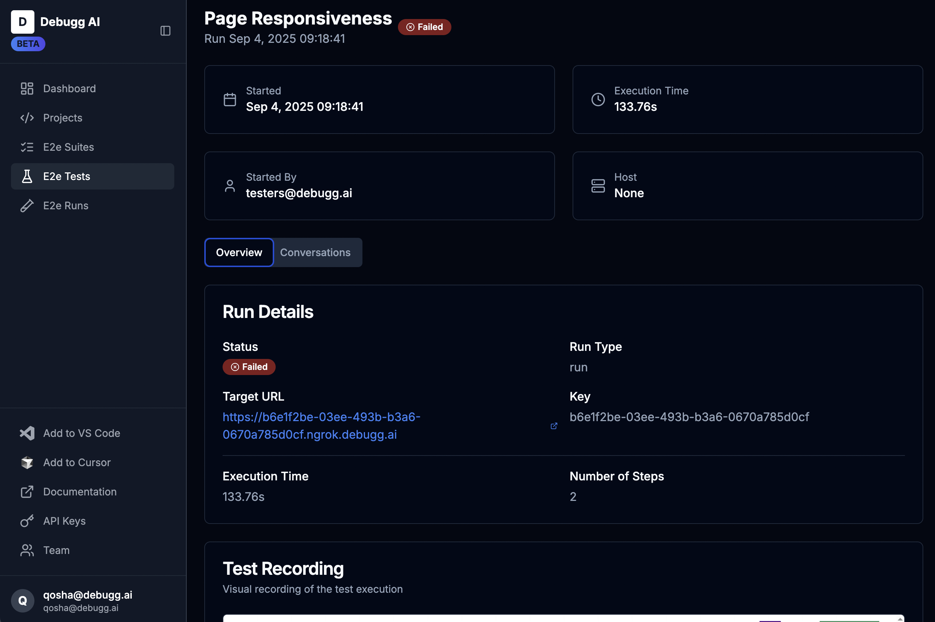Image resolution: width=935 pixels, height=622 pixels.
Task: Click the Projects code brackets icon
Action: 27,118
